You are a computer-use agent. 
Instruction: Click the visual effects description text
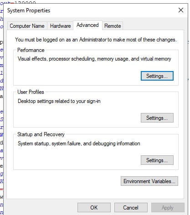point(94,59)
